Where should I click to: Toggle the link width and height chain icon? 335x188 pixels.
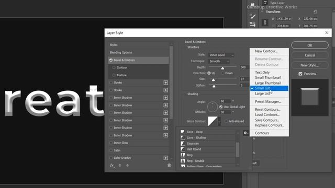coord(265,22)
